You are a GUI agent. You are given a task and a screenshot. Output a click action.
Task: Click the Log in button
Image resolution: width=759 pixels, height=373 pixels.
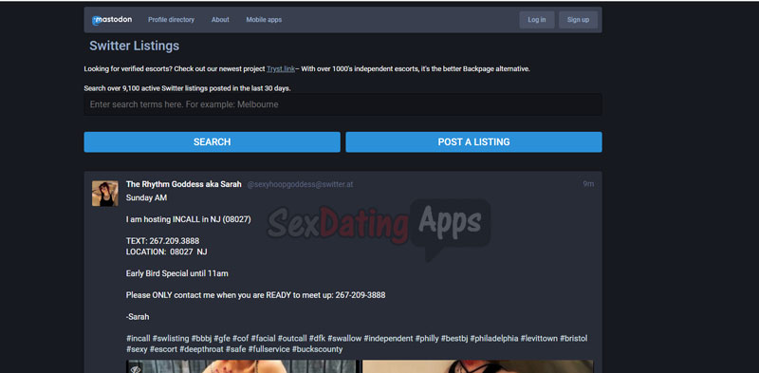pos(537,20)
